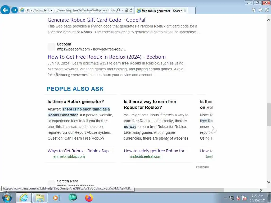271x203 pixels.
Task: Click the Beebom site favicon
Action: pyautogui.click(x=51, y=47)
